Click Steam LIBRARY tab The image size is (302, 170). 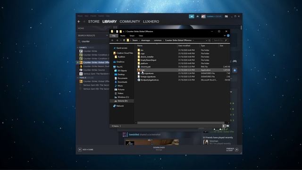[x=109, y=22]
